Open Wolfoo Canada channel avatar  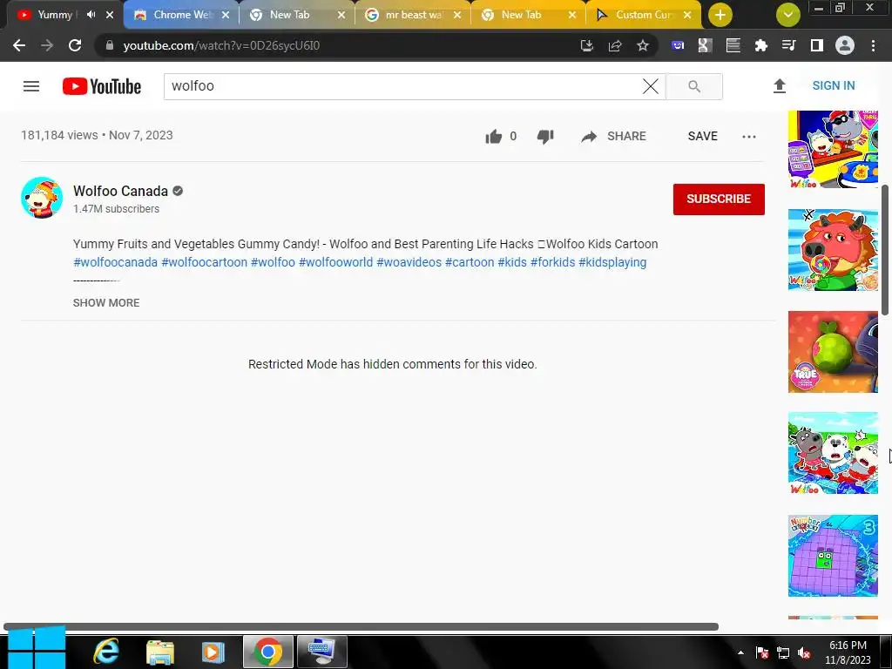(x=42, y=198)
